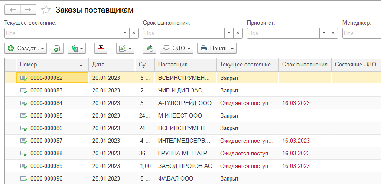Screen dimensions: 381x184
Task: Click 16.03.2023 deadline for order 0000-000084
Action: coord(296,103)
